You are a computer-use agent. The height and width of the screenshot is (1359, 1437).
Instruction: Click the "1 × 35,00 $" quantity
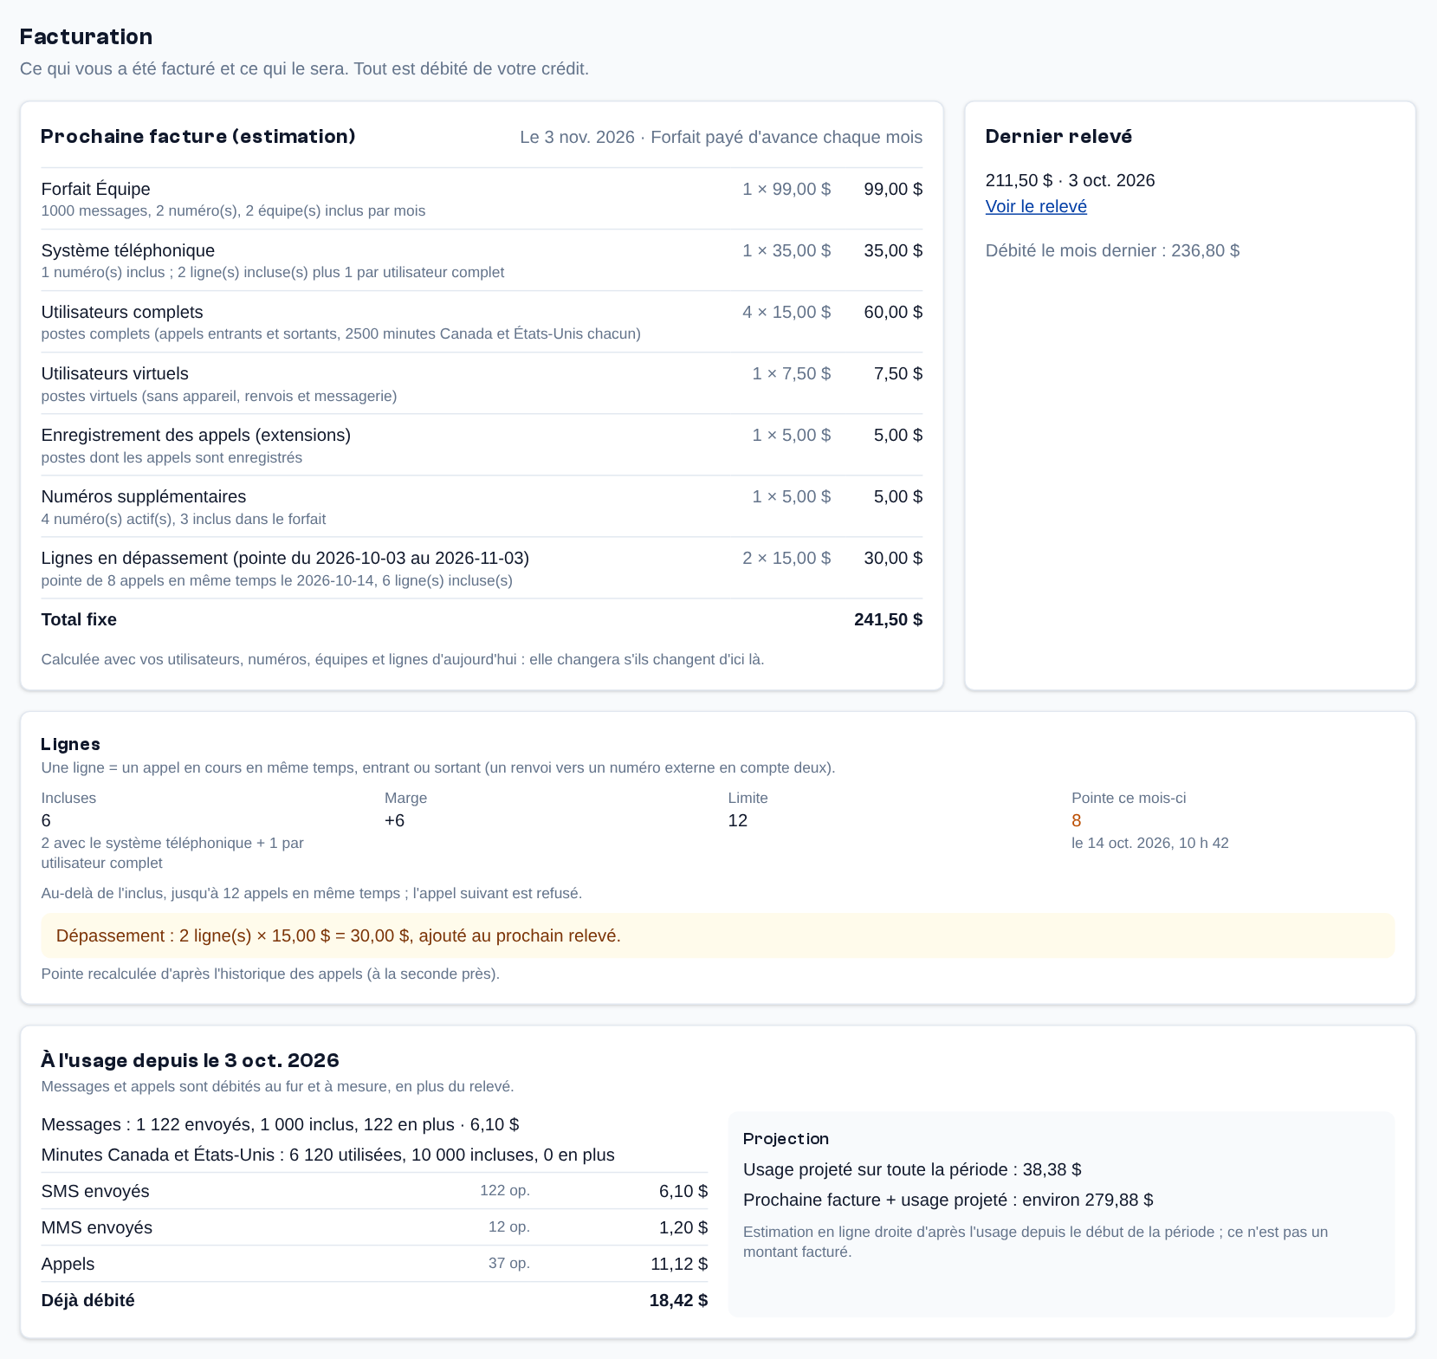[x=786, y=250]
